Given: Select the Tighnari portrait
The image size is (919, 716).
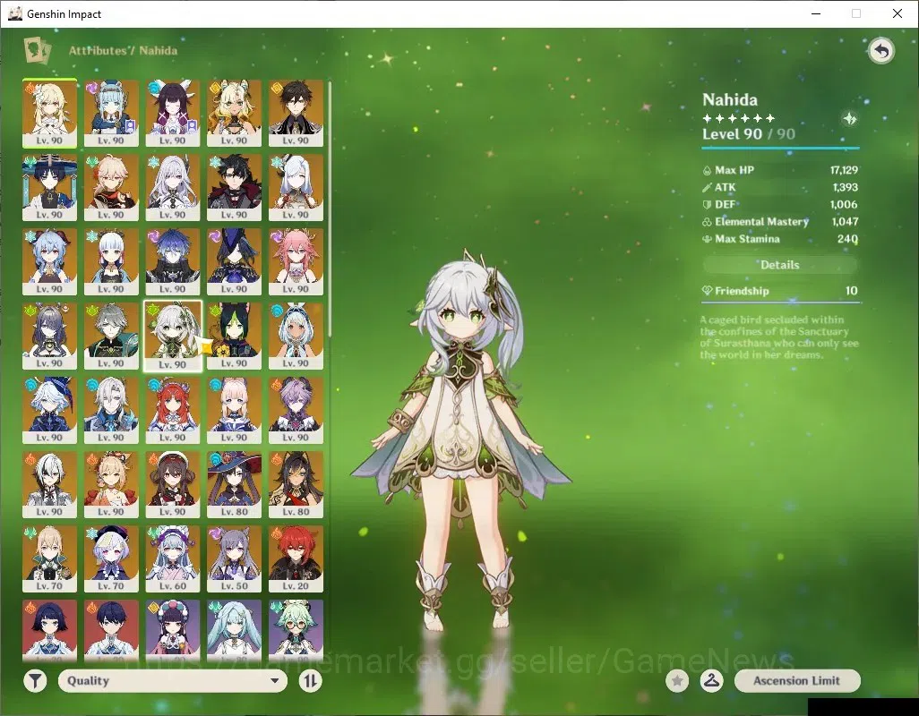Looking at the screenshot, I should coord(235,336).
